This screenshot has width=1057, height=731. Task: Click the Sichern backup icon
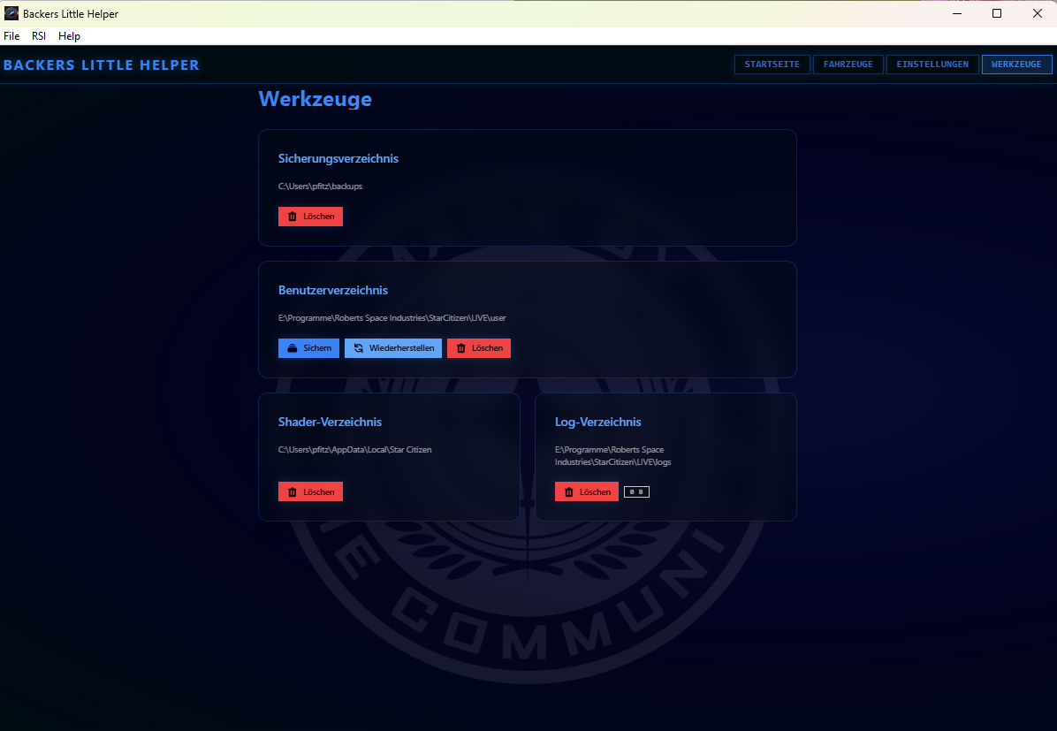click(x=293, y=348)
